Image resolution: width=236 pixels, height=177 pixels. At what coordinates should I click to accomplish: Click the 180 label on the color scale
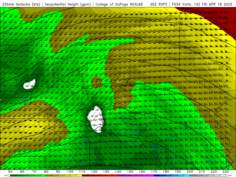pyautogui.click(x=166, y=172)
